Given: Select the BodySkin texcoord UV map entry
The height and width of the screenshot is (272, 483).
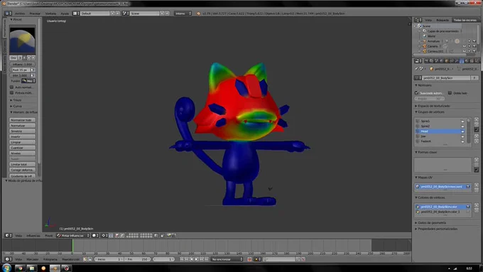Looking at the screenshot, I should pos(443,187).
